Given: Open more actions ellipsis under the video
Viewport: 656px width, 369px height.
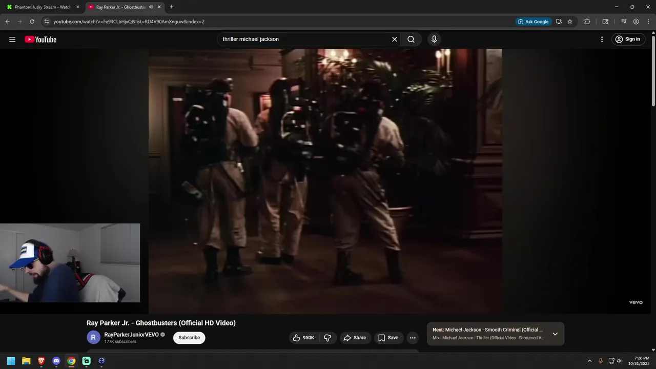Looking at the screenshot, I should point(413,338).
